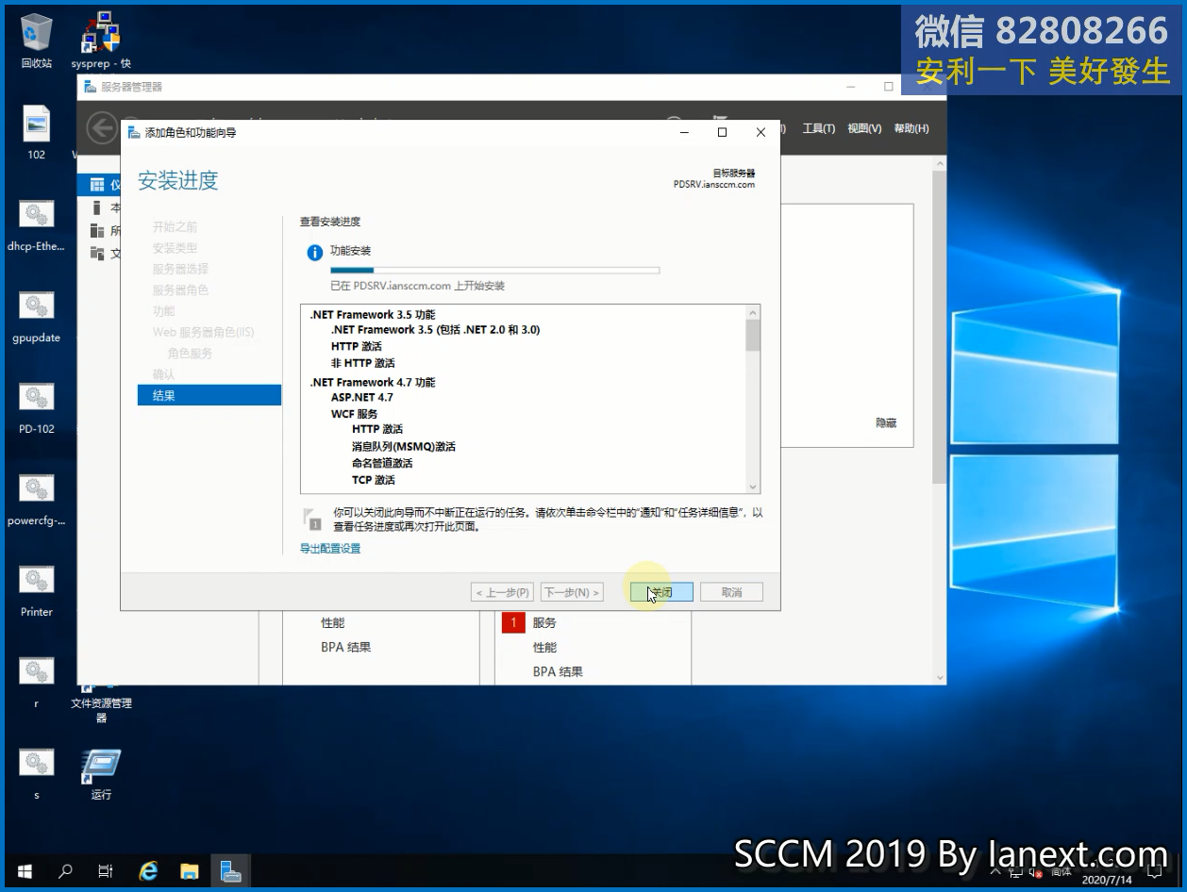Select the '消息队列(MSMQ)激活' row
This screenshot has width=1187, height=892.
tap(404, 446)
